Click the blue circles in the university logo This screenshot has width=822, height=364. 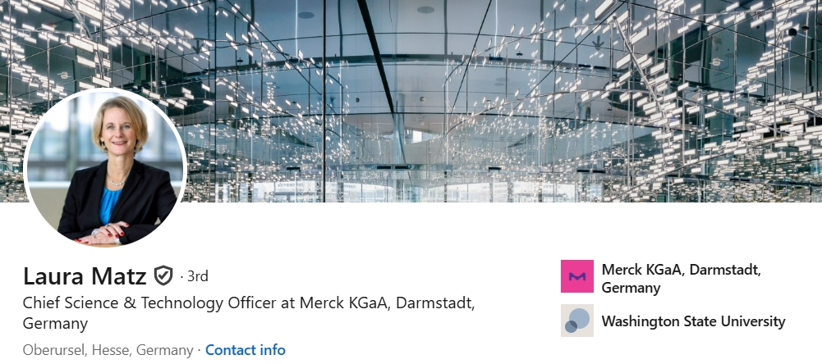[x=576, y=321]
